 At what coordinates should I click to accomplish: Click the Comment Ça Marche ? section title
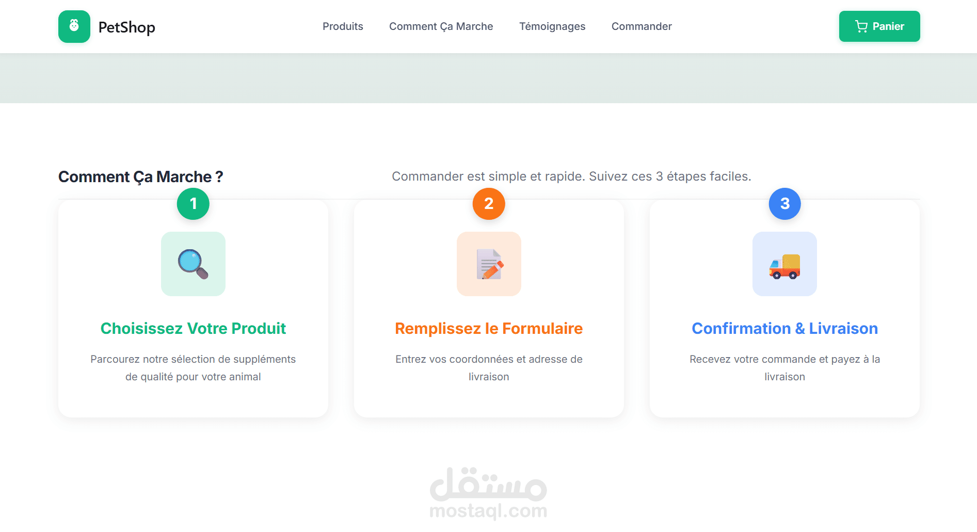click(x=140, y=177)
